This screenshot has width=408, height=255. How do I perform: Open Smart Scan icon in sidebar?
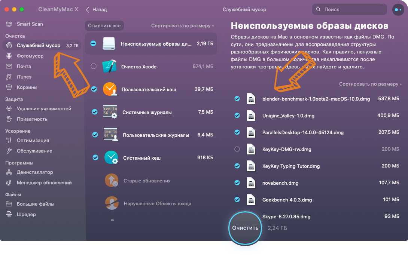[x=9, y=24]
